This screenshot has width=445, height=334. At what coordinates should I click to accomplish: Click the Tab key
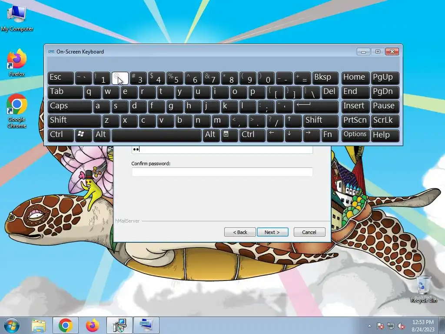(65, 93)
